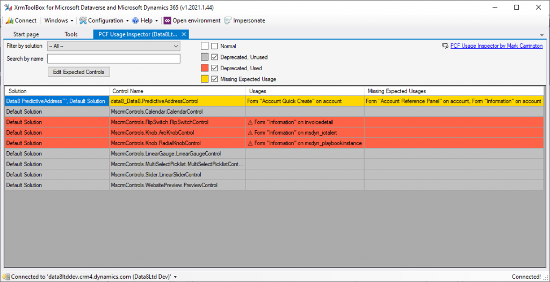Click the orange Deprecated, Used color swatch
550x282 pixels.
(x=205, y=68)
